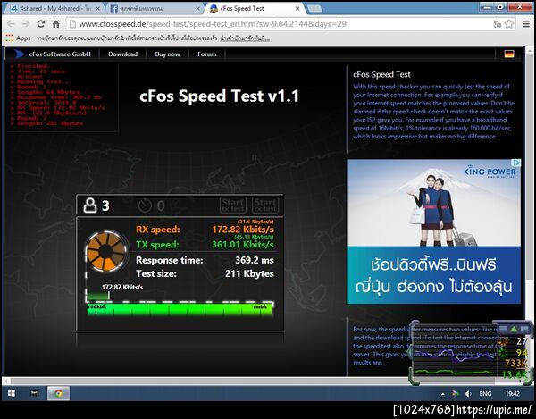Screen dimensions: 536x419
Task: Go forward in browser history
Action: pos(26,24)
